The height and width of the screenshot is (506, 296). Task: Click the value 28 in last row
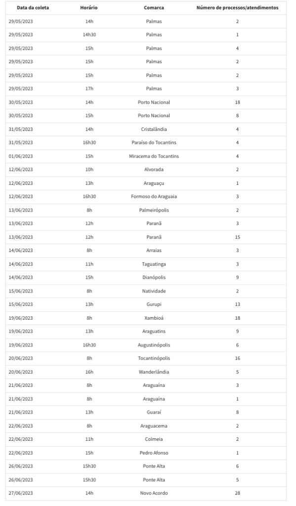pos(238,493)
